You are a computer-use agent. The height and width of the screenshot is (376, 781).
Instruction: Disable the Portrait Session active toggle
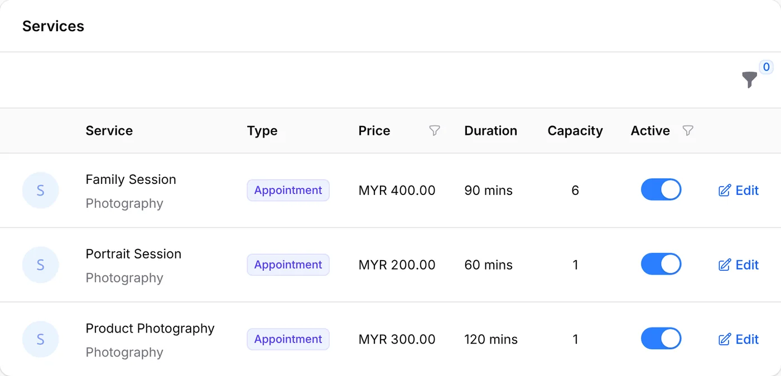tap(661, 265)
